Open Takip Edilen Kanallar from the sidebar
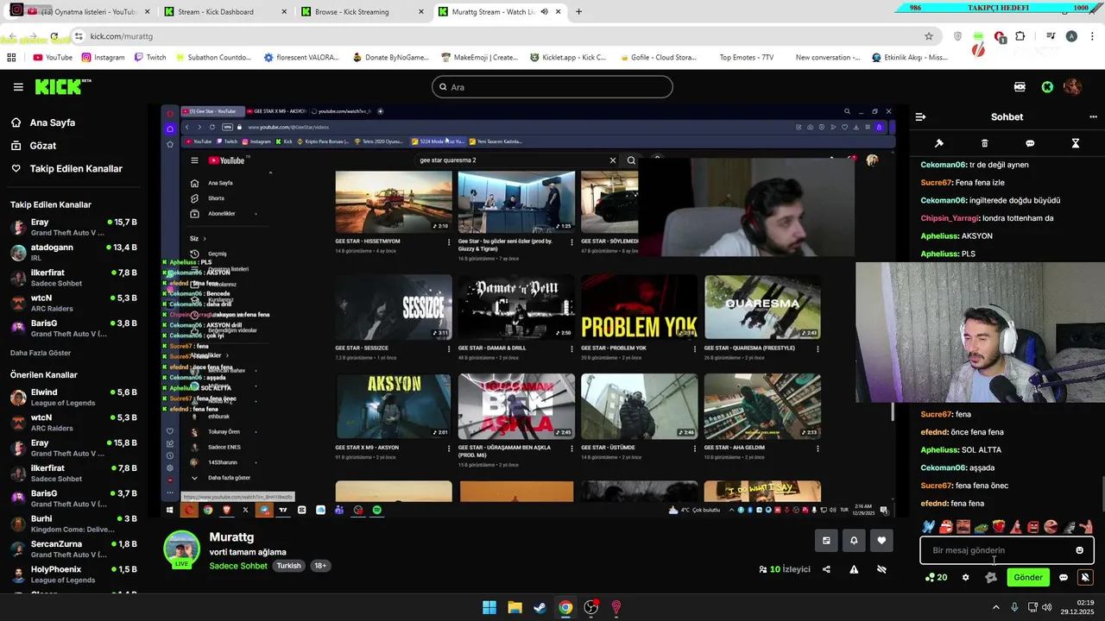The height and width of the screenshot is (621, 1105). point(76,169)
